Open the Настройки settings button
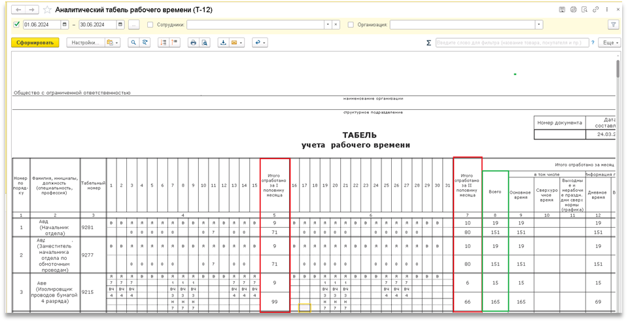Image resolution: width=628 pixels, height=322 pixels. [85, 43]
